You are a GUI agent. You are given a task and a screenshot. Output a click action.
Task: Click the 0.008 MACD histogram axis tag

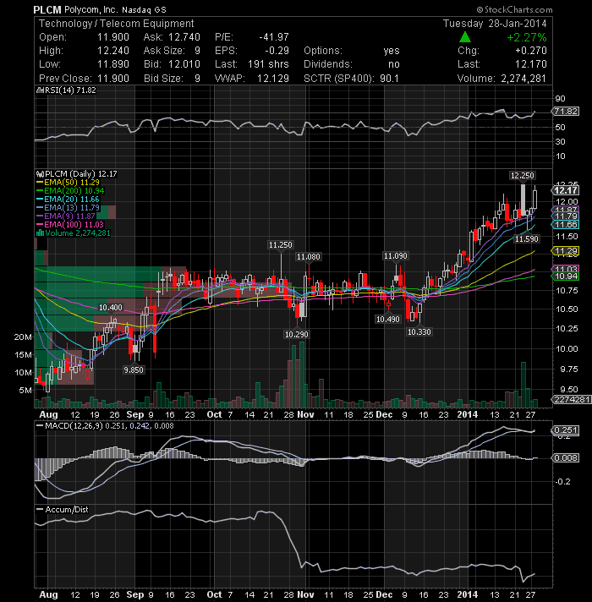566,458
